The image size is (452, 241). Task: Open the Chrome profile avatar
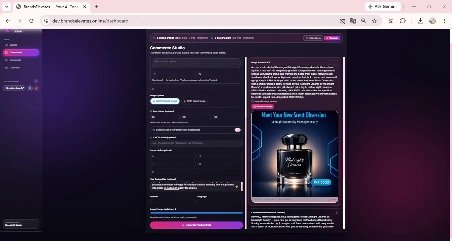[x=432, y=21]
